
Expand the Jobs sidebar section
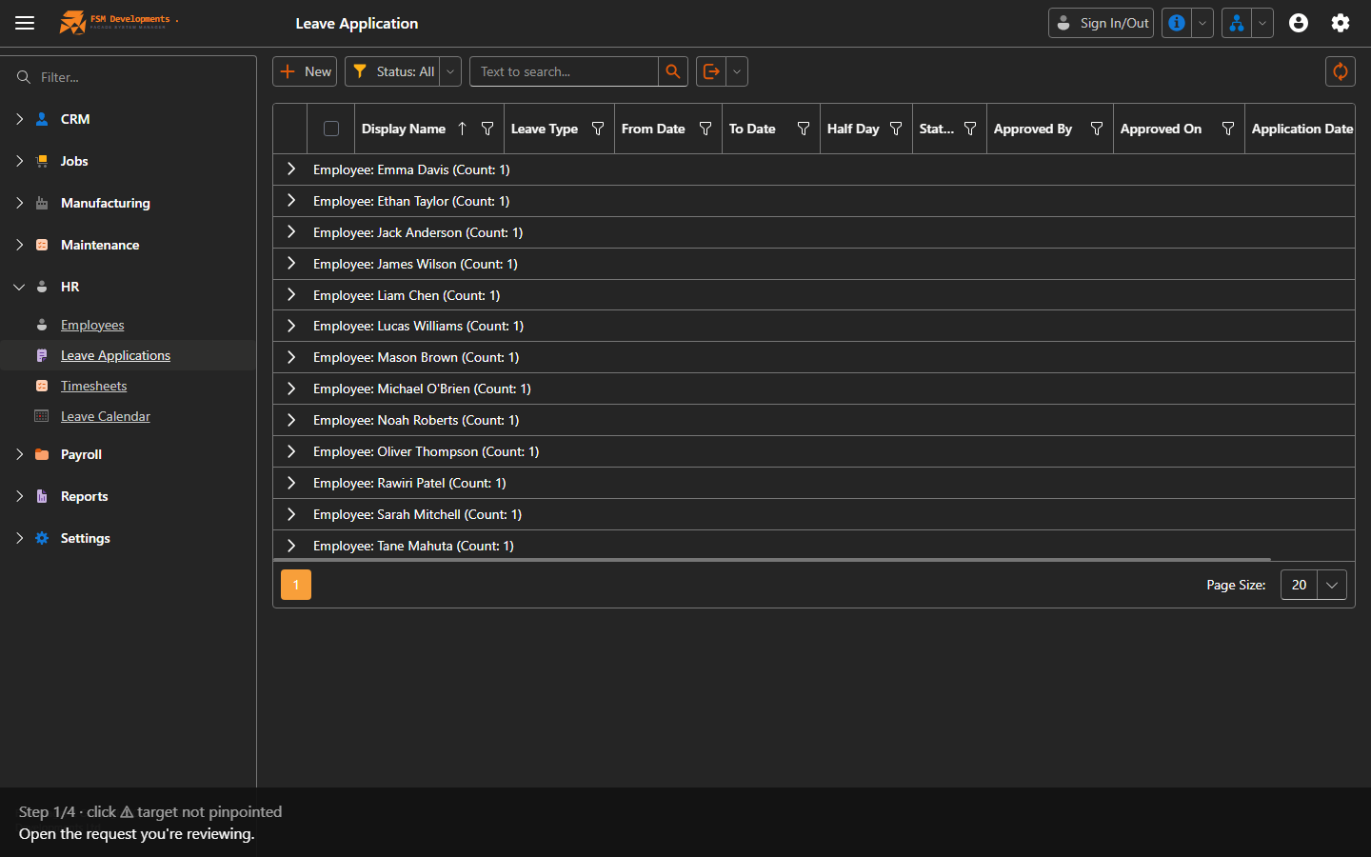[x=19, y=161]
